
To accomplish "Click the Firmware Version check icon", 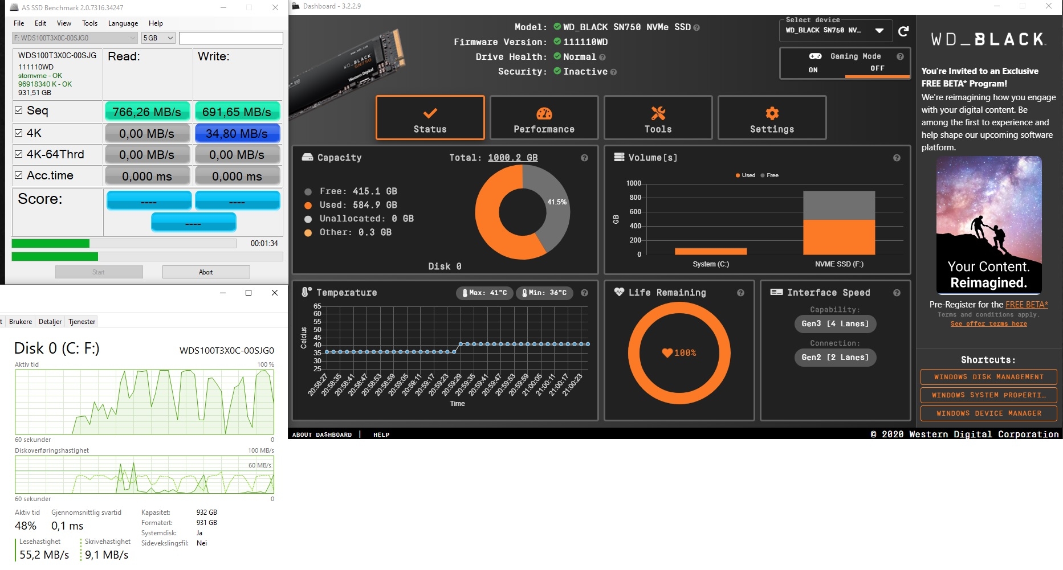I will point(557,42).
